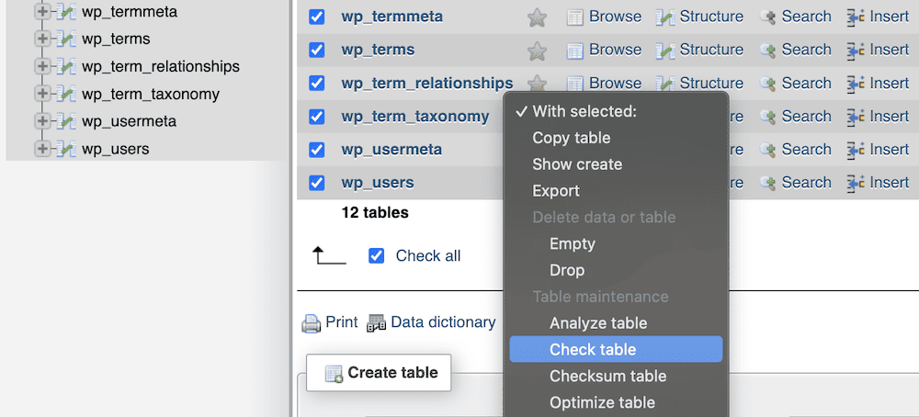Open the Data dictionary icon
This screenshot has width=919, height=417.
coord(376,323)
